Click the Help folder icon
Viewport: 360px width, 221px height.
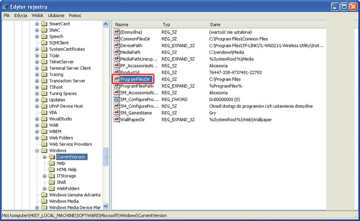(x=51, y=163)
